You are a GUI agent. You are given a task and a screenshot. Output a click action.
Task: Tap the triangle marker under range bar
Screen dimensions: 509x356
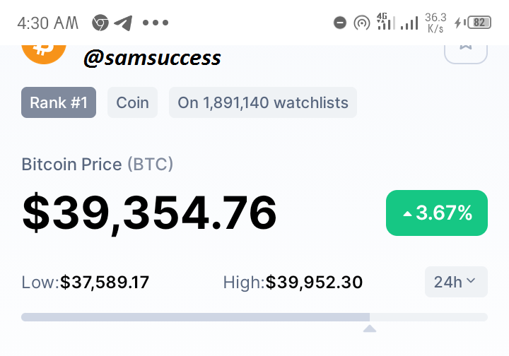tap(370, 328)
